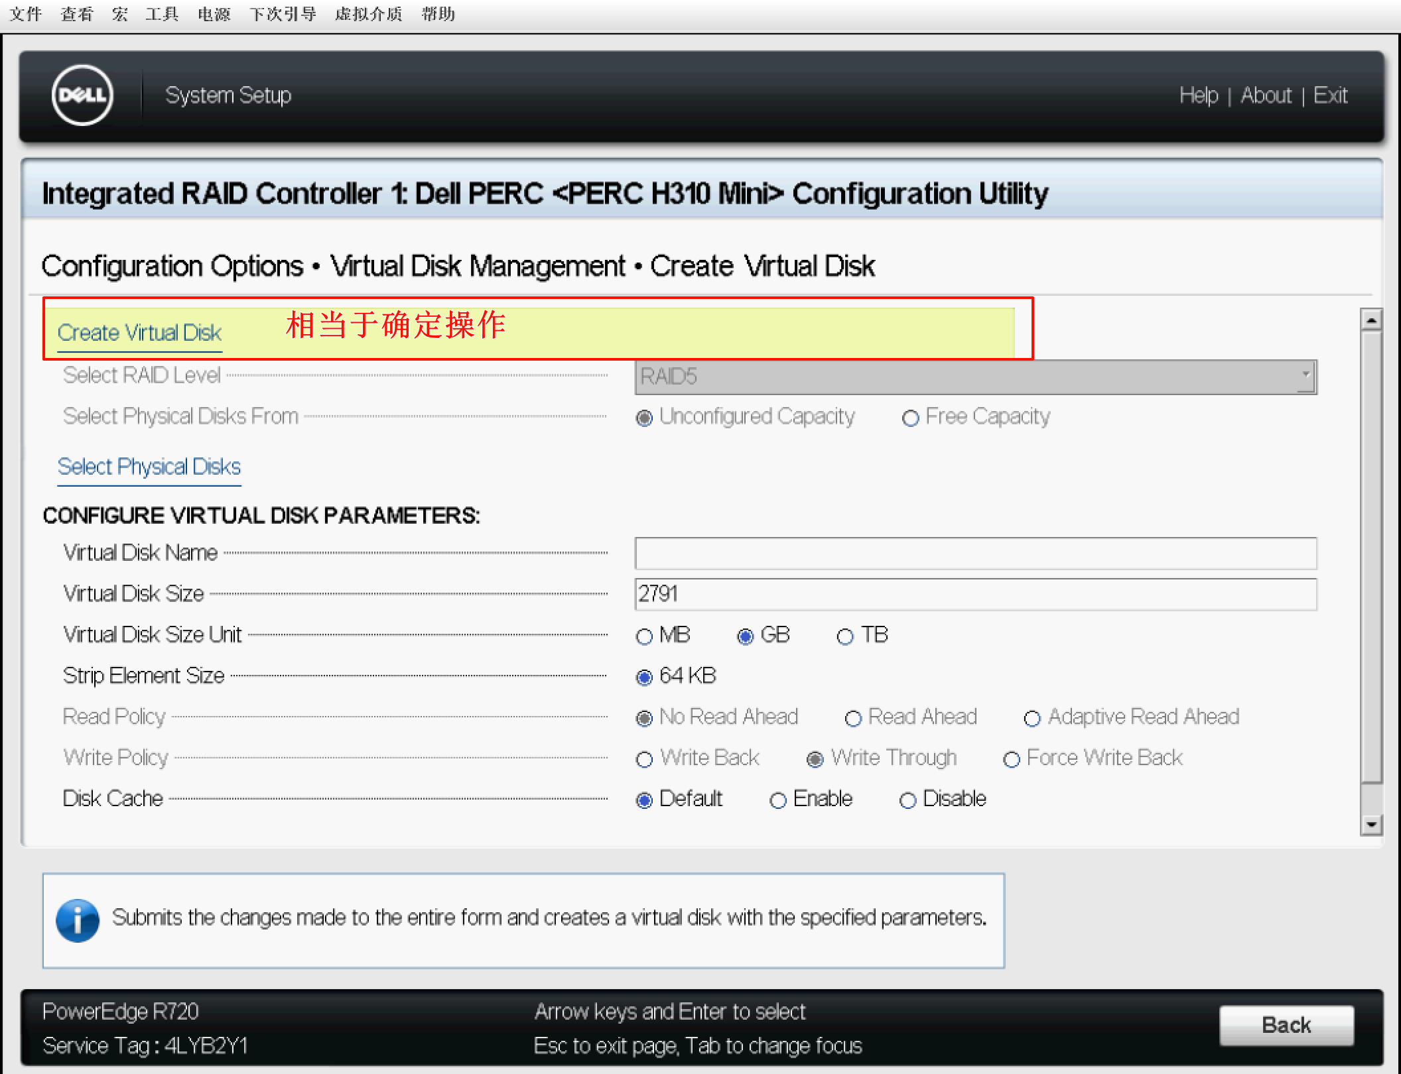
Task: Click the Back button
Action: (1286, 1025)
